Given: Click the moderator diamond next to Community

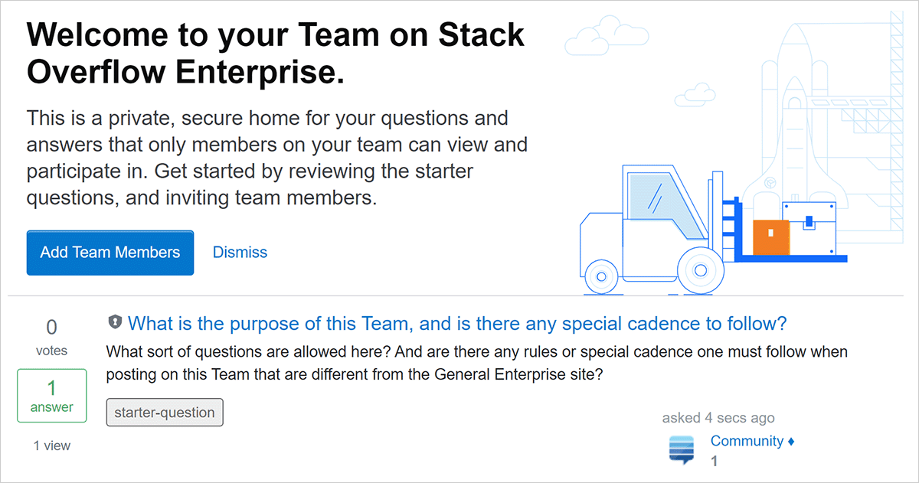Looking at the screenshot, I should point(791,442).
